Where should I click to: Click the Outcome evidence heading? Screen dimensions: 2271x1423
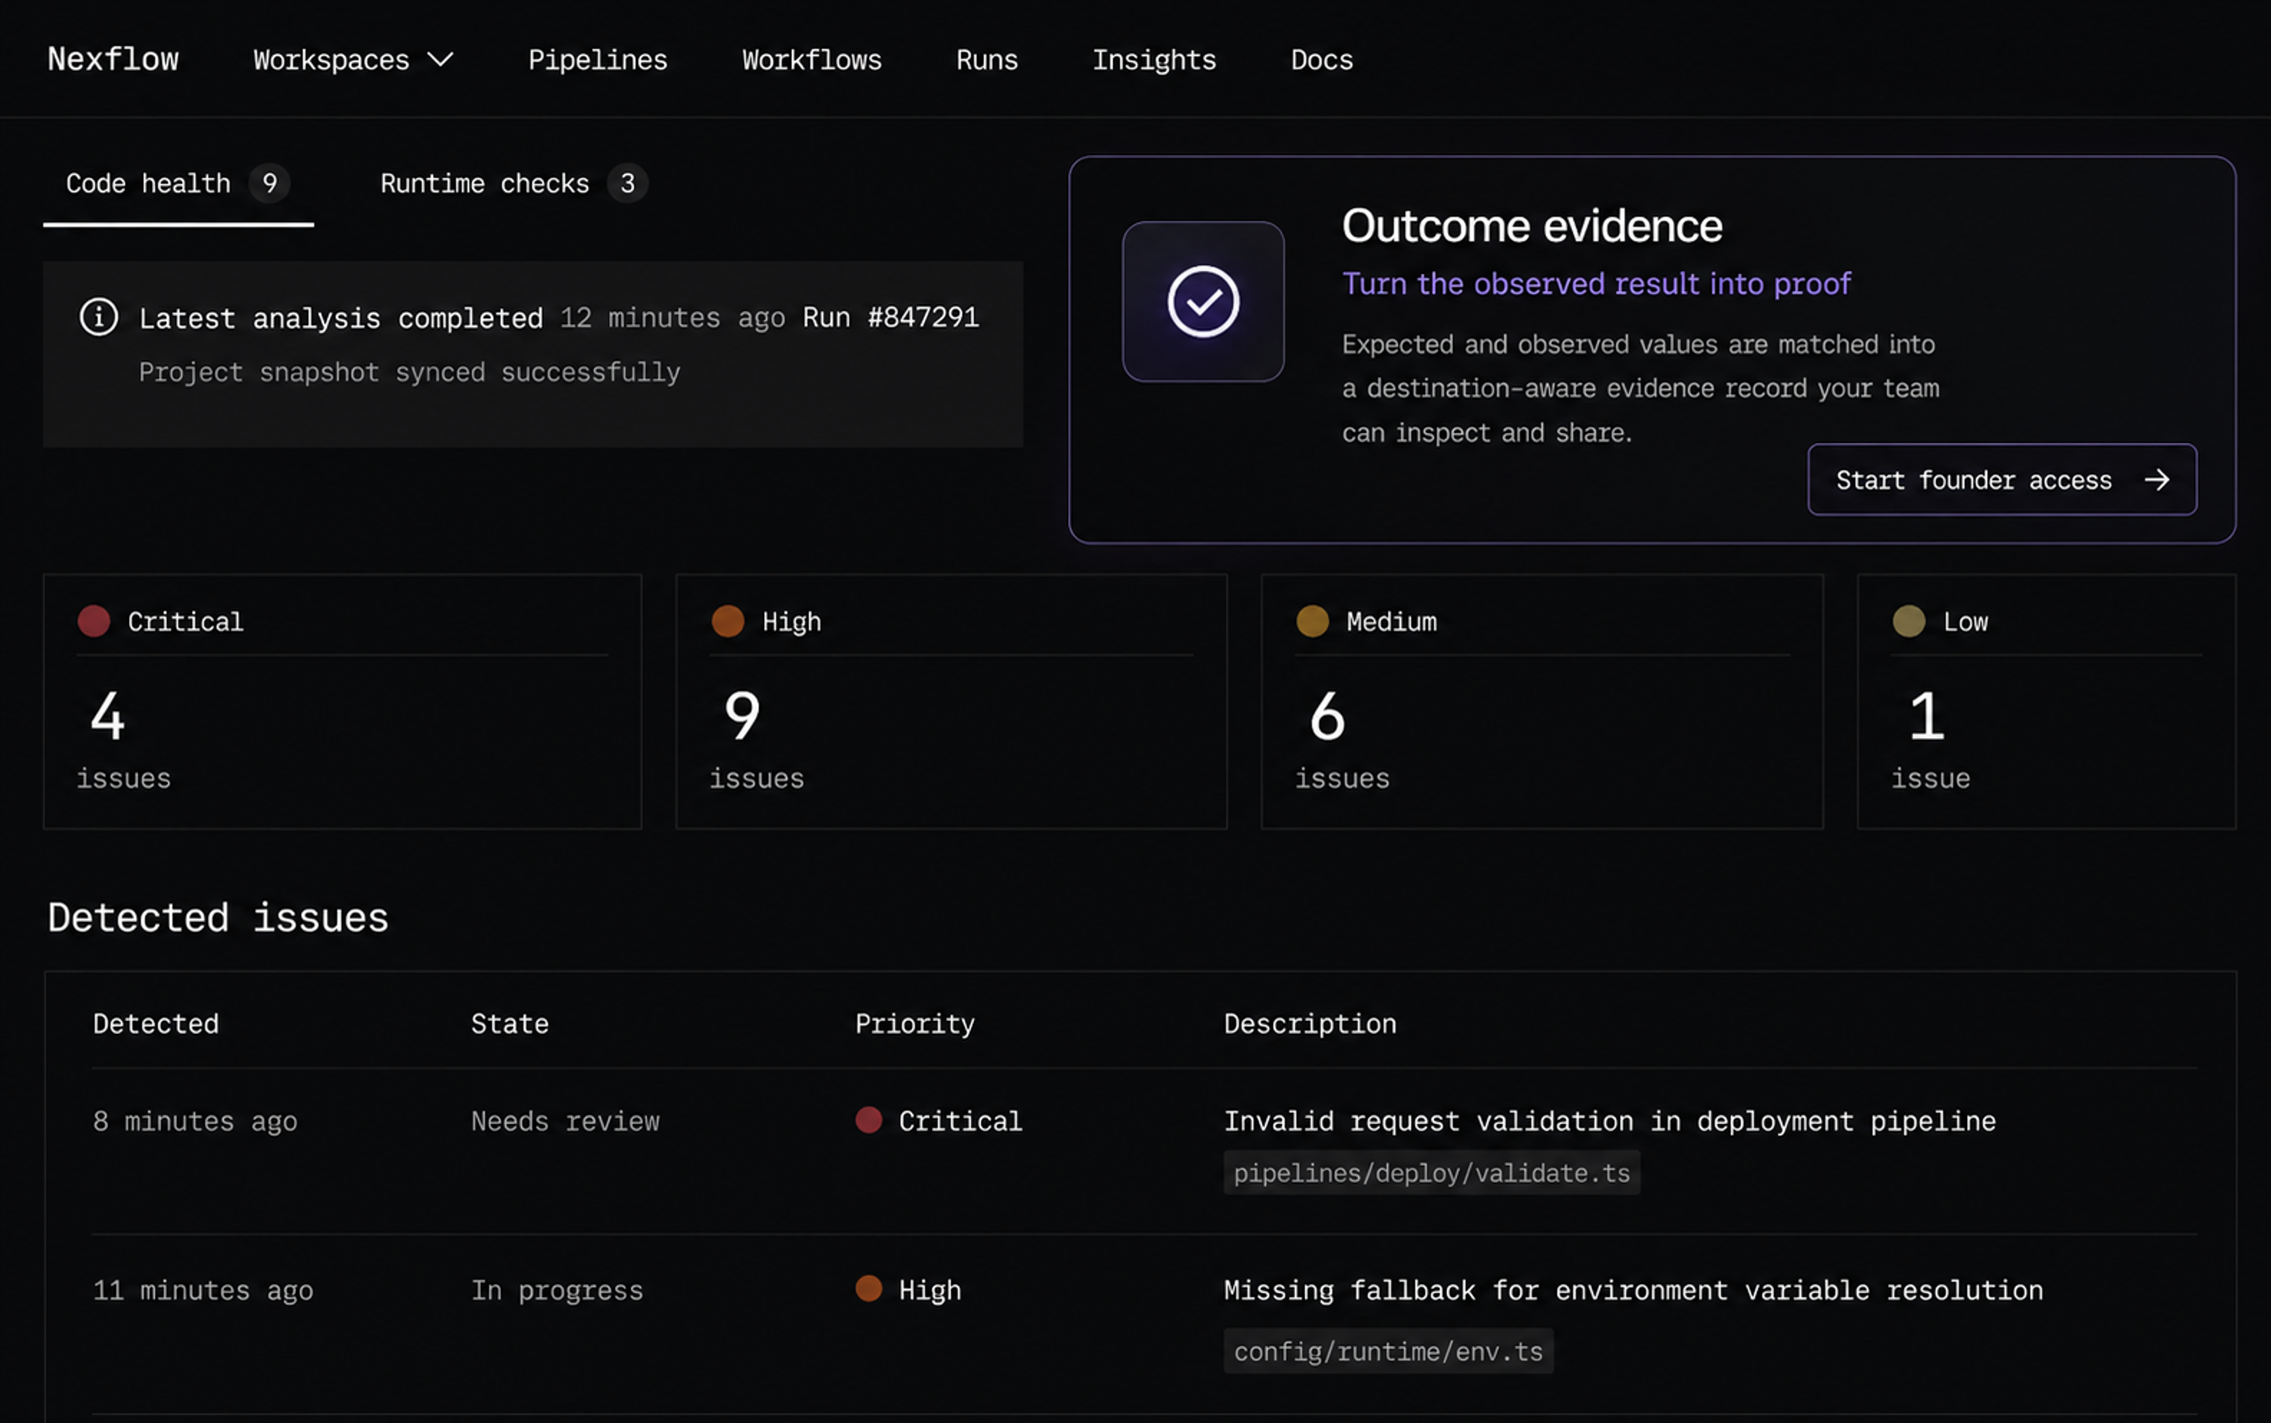(x=1532, y=226)
